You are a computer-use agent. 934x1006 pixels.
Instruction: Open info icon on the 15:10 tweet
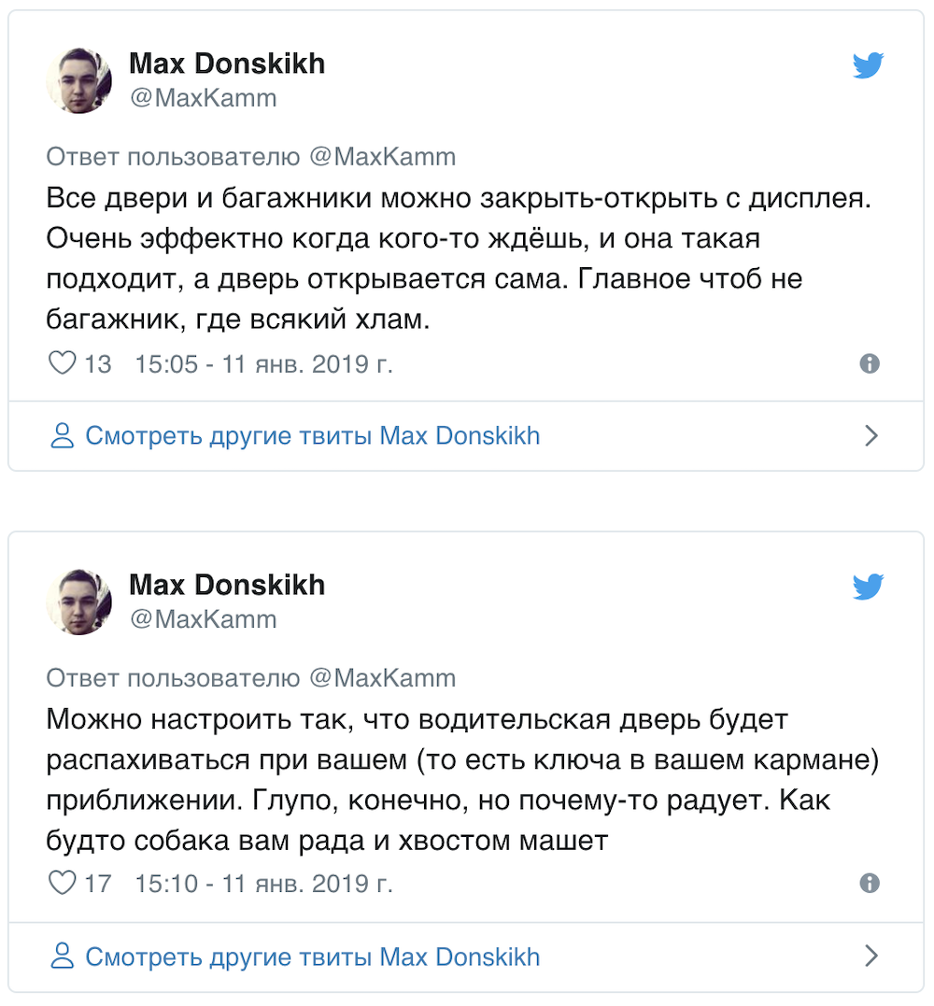pos(870,884)
